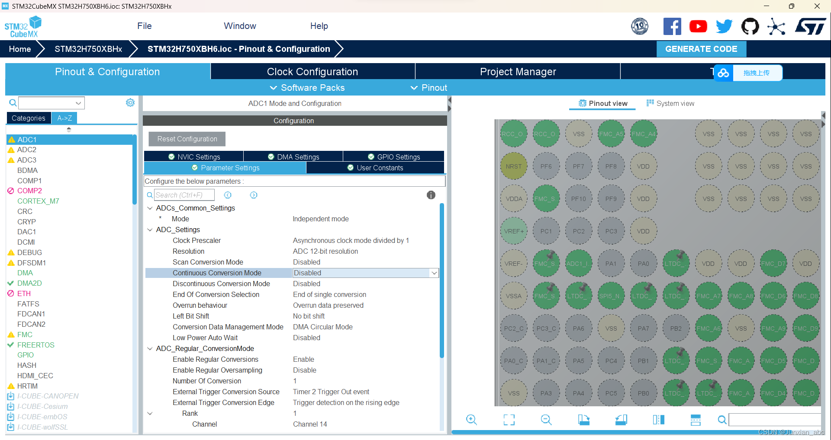Click the peripheral search magnifier icon
The height and width of the screenshot is (440, 831).
click(13, 103)
